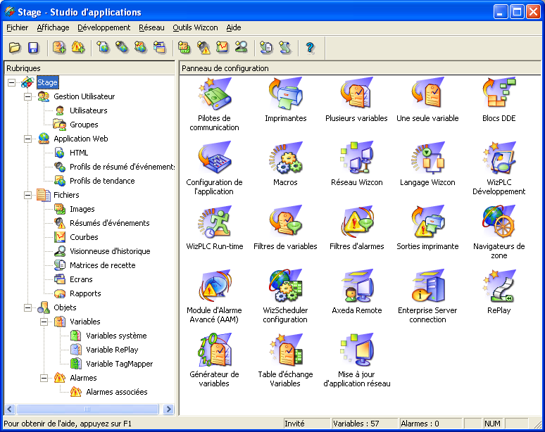Open the Développement menu
The height and width of the screenshot is (432, 545).
[104, 27]
